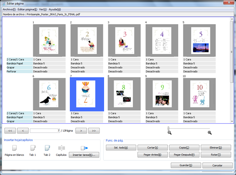
Task: Select page 2 thumbnail
Action: 87,40
